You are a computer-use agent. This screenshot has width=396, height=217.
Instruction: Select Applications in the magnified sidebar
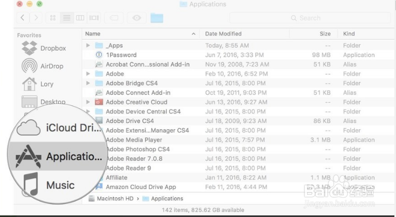(59, 157)
